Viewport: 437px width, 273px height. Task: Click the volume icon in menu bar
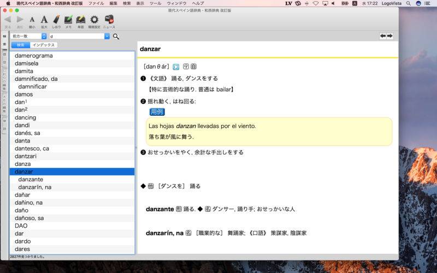coord(333,3)
